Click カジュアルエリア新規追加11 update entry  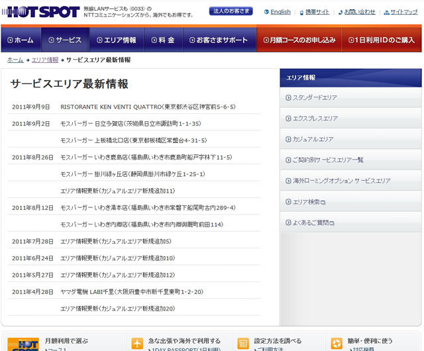pyautogui.click(x=118, y=191)
